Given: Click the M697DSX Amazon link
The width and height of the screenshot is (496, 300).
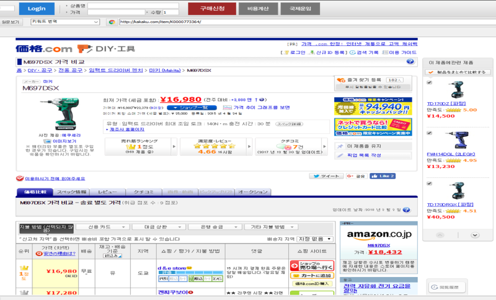Looking at the screenshot, I should point(379,245).
